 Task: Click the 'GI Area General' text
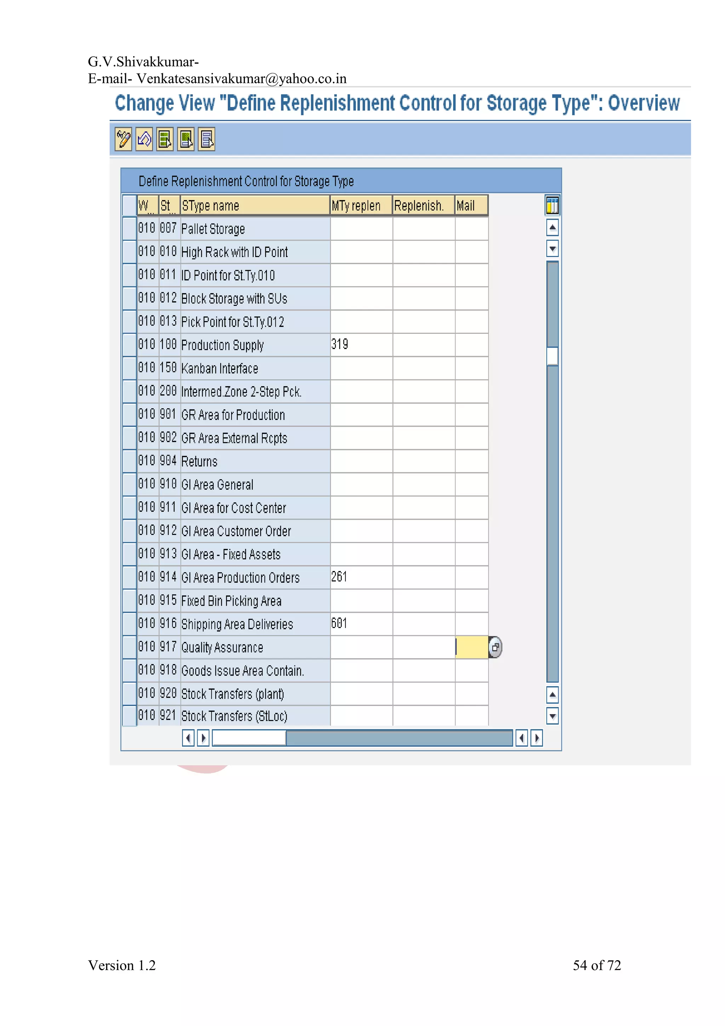tap(217, 484)
